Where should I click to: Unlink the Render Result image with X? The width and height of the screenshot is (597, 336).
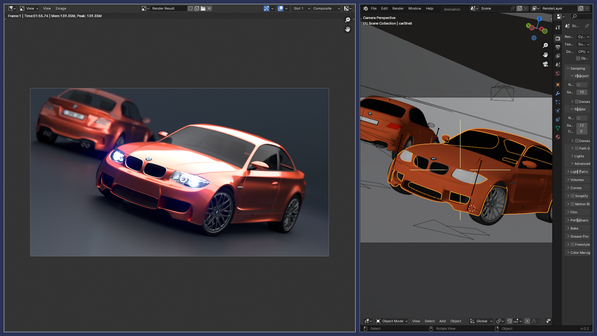pos(210,8)
